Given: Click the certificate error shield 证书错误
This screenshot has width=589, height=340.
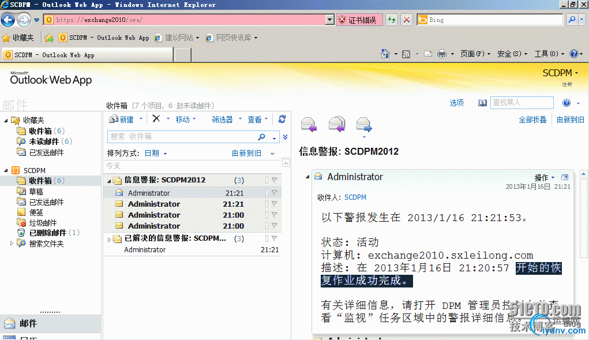Looking at the screenshot, I should (359, 20).
